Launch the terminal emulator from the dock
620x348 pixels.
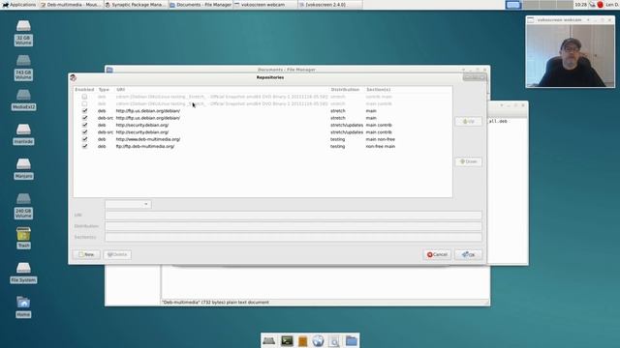(x=287, y=340)
